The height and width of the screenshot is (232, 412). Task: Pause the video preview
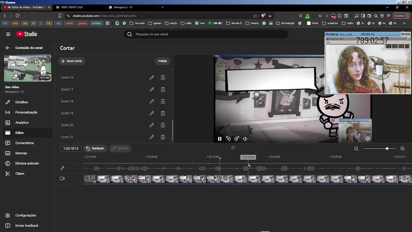(220, 139)
